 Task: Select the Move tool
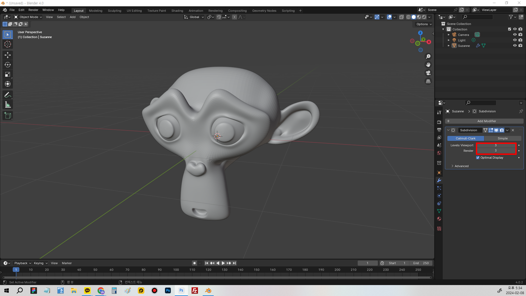[8, 55]
